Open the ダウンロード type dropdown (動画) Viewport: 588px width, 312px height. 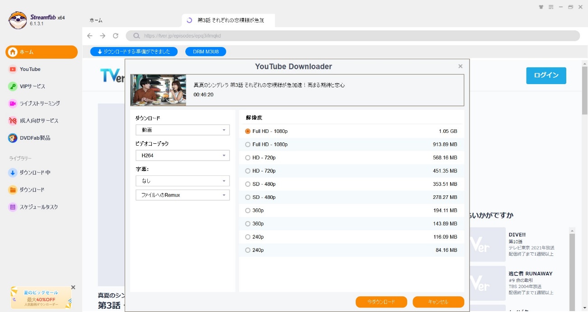183,130
